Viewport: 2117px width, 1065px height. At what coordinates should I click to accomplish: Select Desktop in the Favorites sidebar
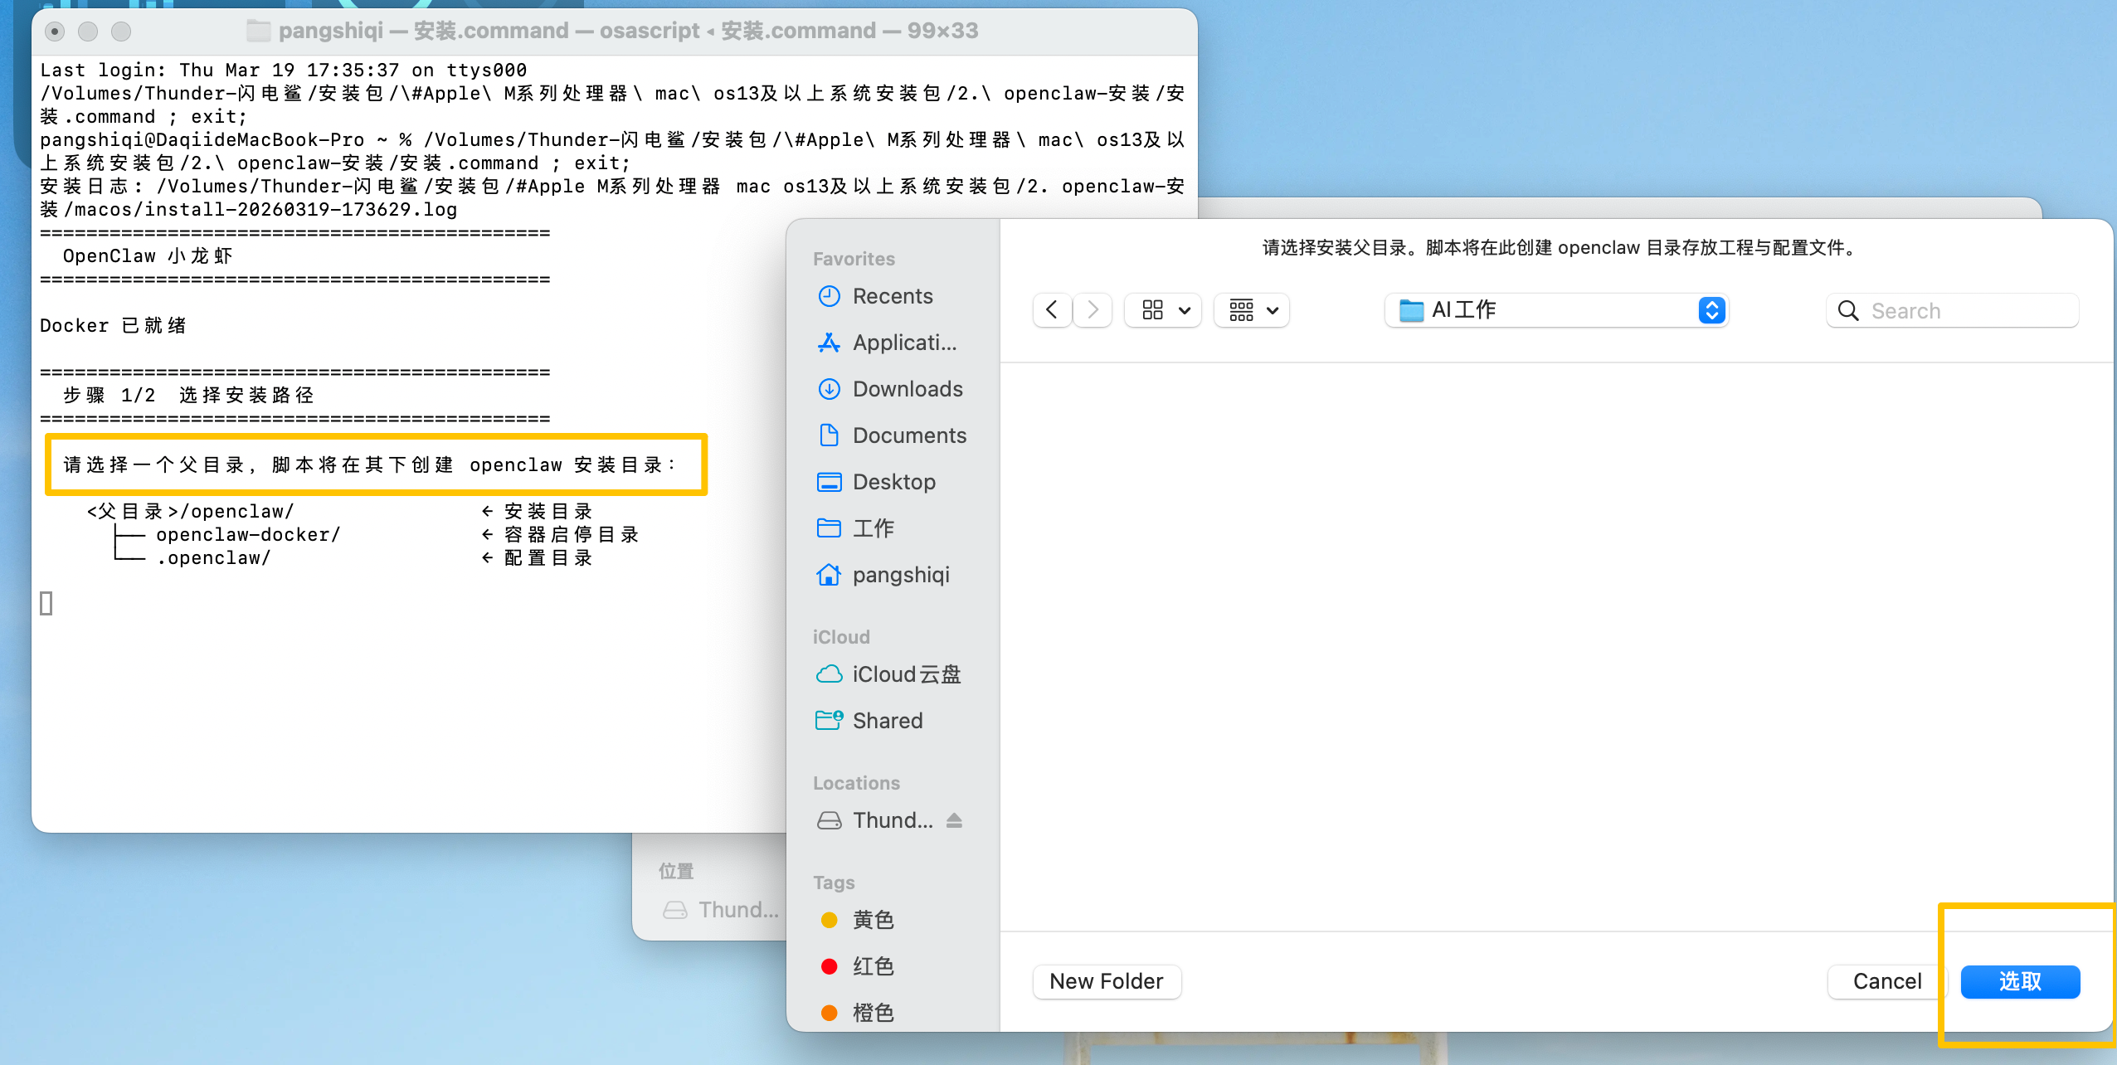(893, 482)
